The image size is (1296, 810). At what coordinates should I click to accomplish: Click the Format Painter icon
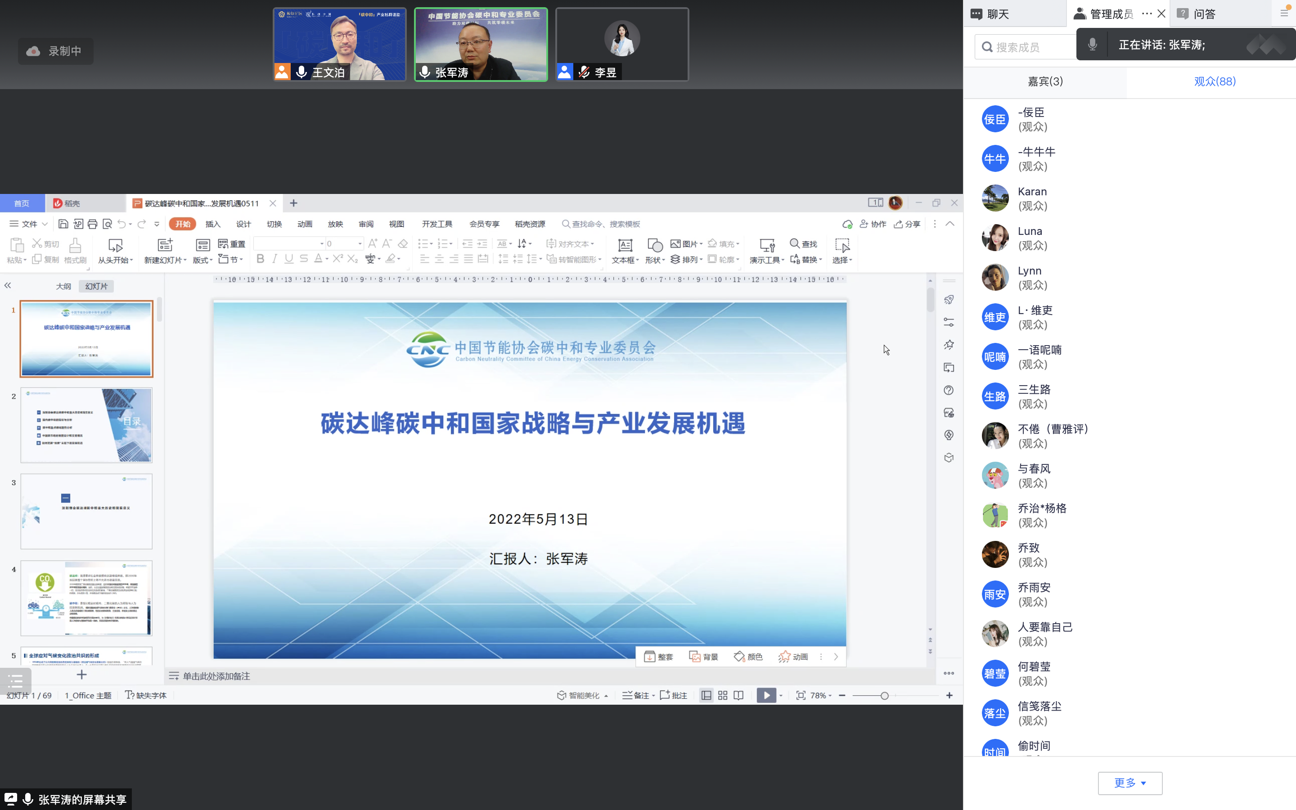(75, 245)
